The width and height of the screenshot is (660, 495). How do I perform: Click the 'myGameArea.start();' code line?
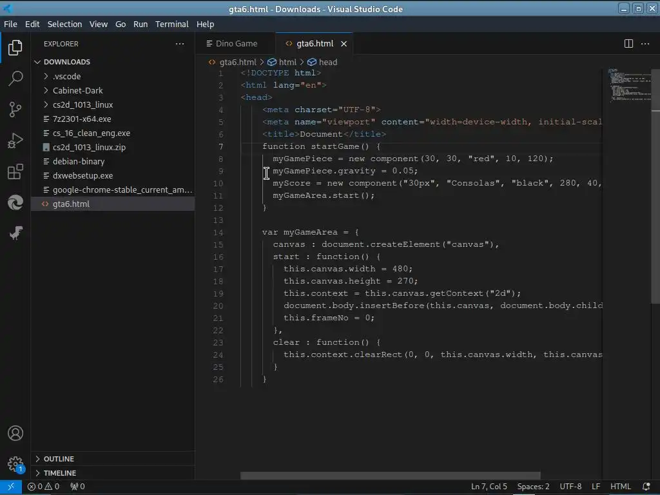(324, 196)
